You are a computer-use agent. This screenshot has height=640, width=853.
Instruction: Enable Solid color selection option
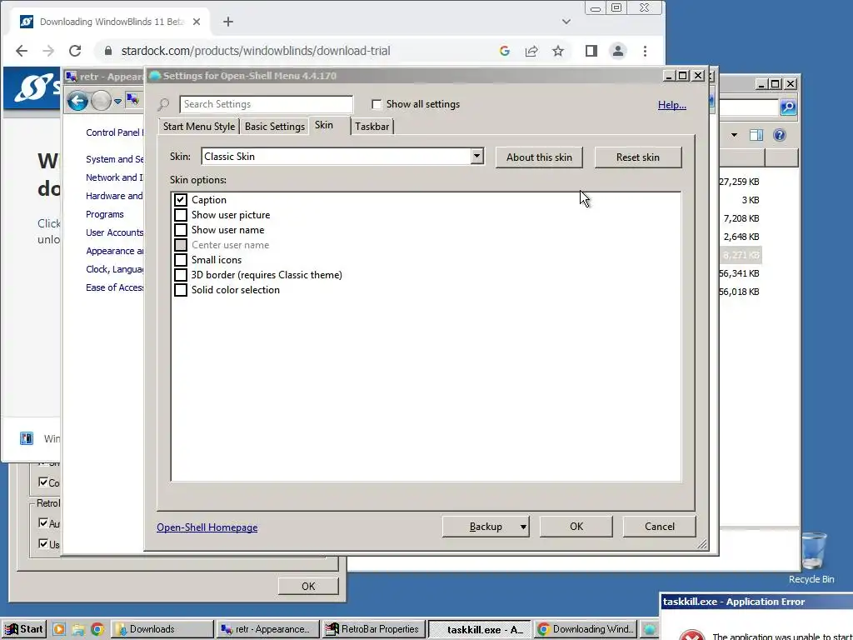[181, 289]
